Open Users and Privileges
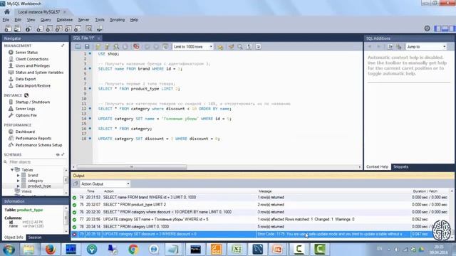 (x=33, y=65)
